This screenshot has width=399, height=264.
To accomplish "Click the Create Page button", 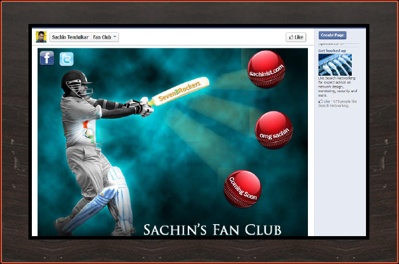I will point(332,35).
